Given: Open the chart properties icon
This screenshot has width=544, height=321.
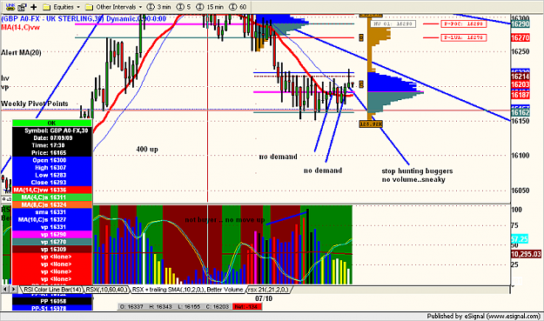Looking at the screenshot, I should point(23,7).
